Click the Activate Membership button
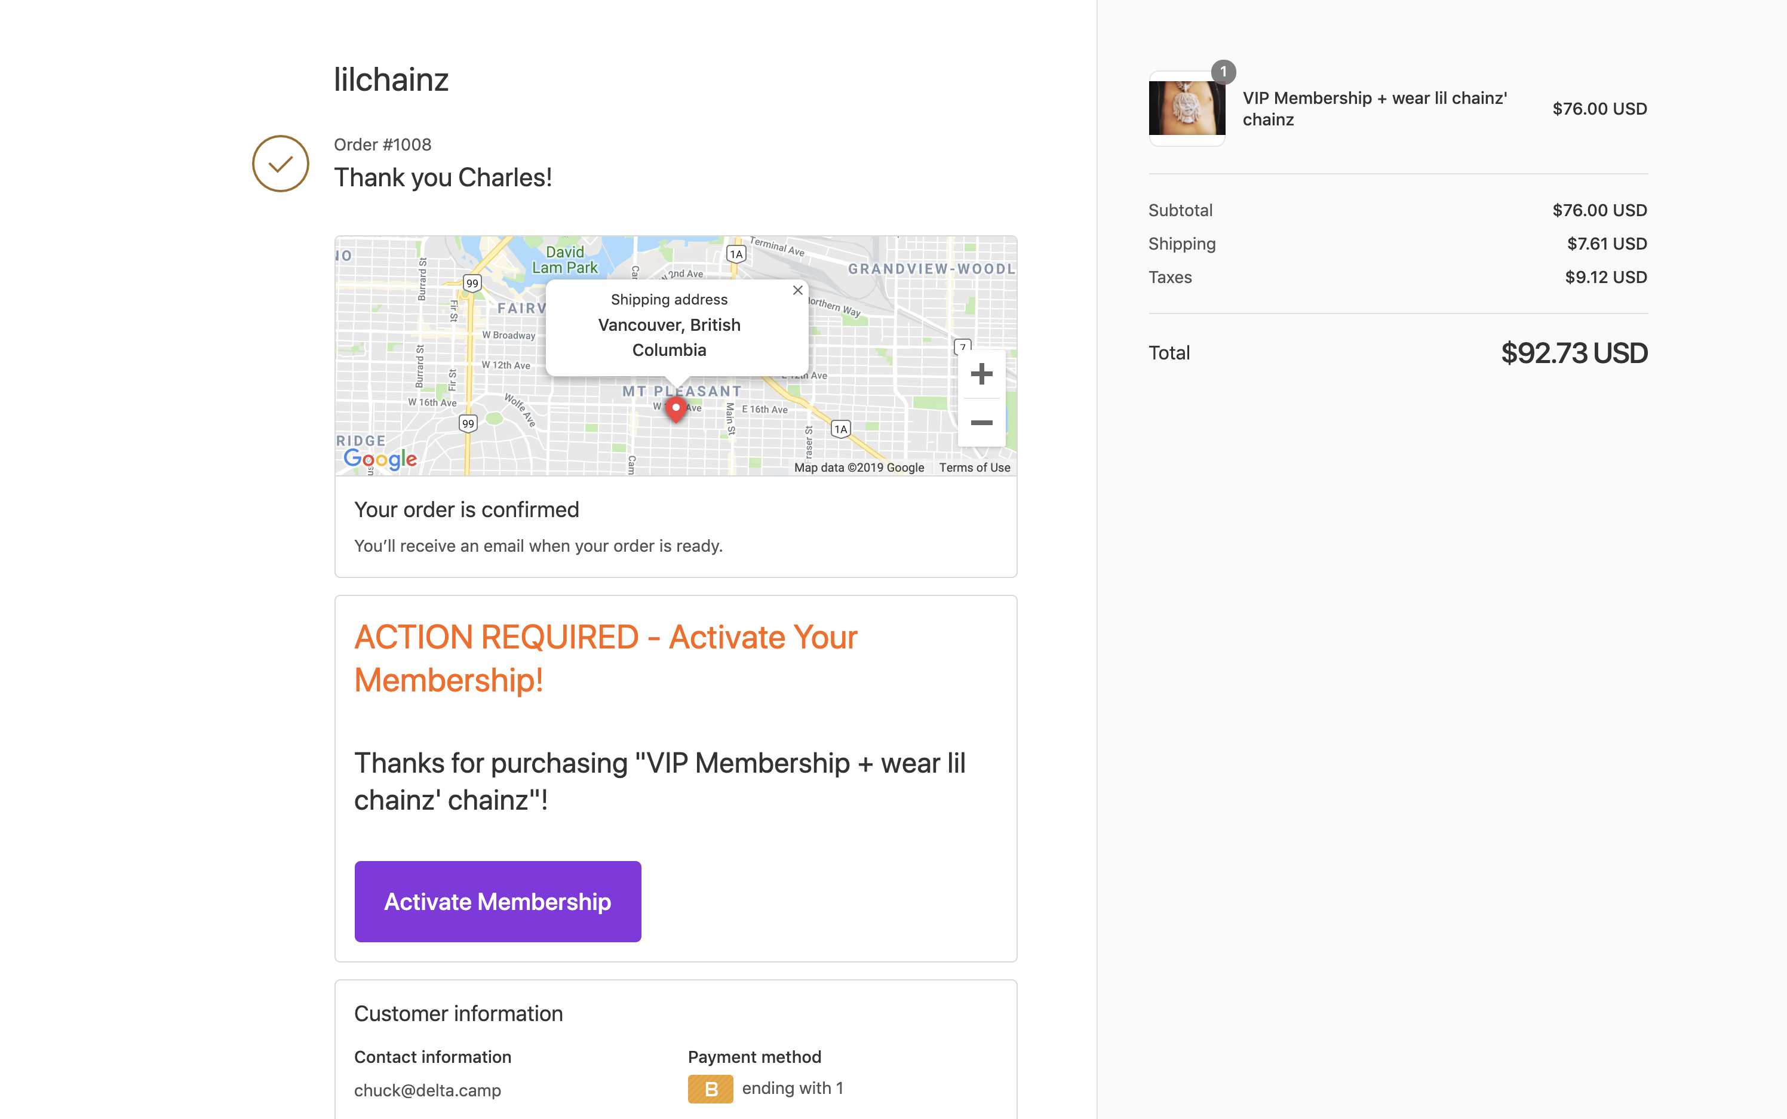1787x1119 pixels. [x=498, y=900]
